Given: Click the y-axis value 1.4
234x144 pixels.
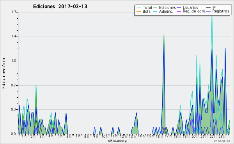Looking at the screenshot, I should tap(14, 37).
